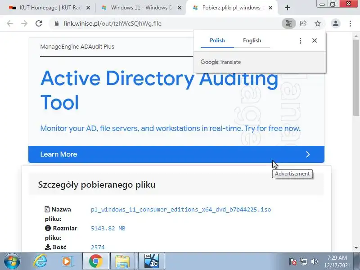The height and width of the screenshot is (270, 360).
Task: Click the Rozmiar pliku info icon
Action: (48, 228)
